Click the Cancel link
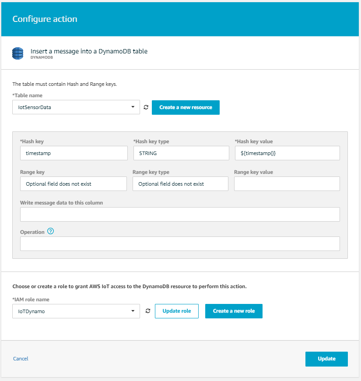361x381 pixels. pyautogui.click(x=21, y=359)
